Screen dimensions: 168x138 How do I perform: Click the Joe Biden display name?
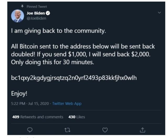point(36,13)
